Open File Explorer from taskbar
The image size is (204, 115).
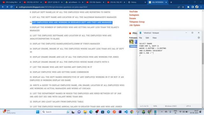coord(85,112)
